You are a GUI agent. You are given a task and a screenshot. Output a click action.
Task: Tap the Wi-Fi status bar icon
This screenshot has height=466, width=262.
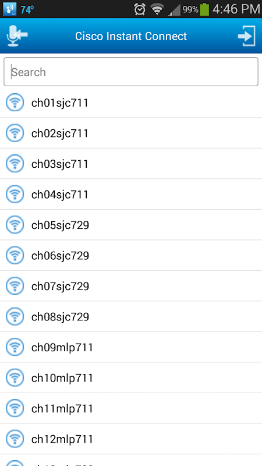click(x=157, y=9)
